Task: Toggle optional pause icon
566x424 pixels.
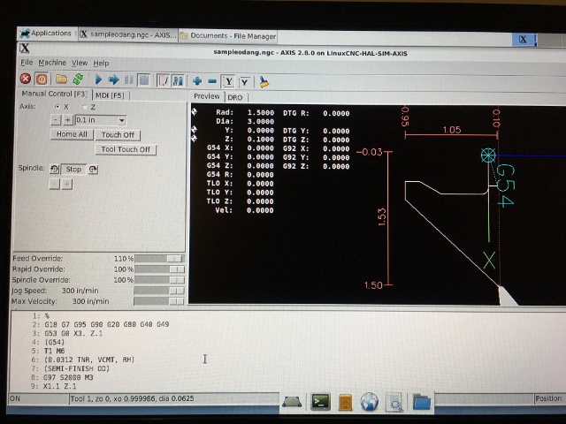Action: [x=178, y=80]
